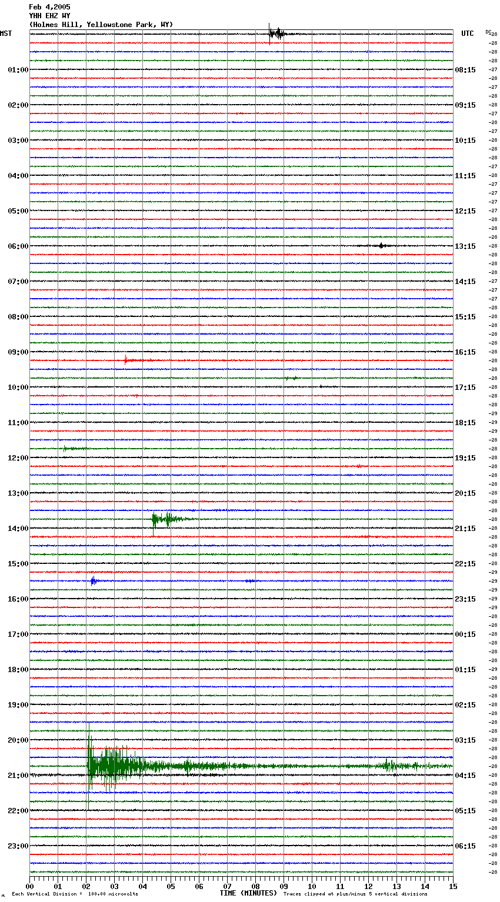Select the 04:00 MST row label
The height and width of the screenshot is (902, 500).
(x=18, y=176)
